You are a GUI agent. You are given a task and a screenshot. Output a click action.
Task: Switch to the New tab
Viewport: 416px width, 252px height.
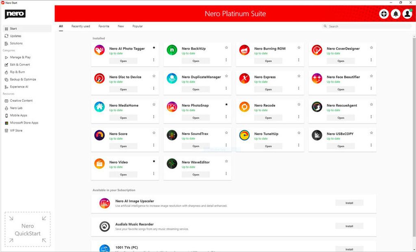tap(121, 26)
